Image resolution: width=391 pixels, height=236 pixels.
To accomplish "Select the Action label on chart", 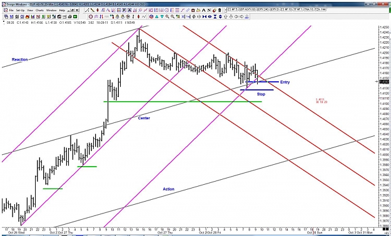I will pos(168,189).
